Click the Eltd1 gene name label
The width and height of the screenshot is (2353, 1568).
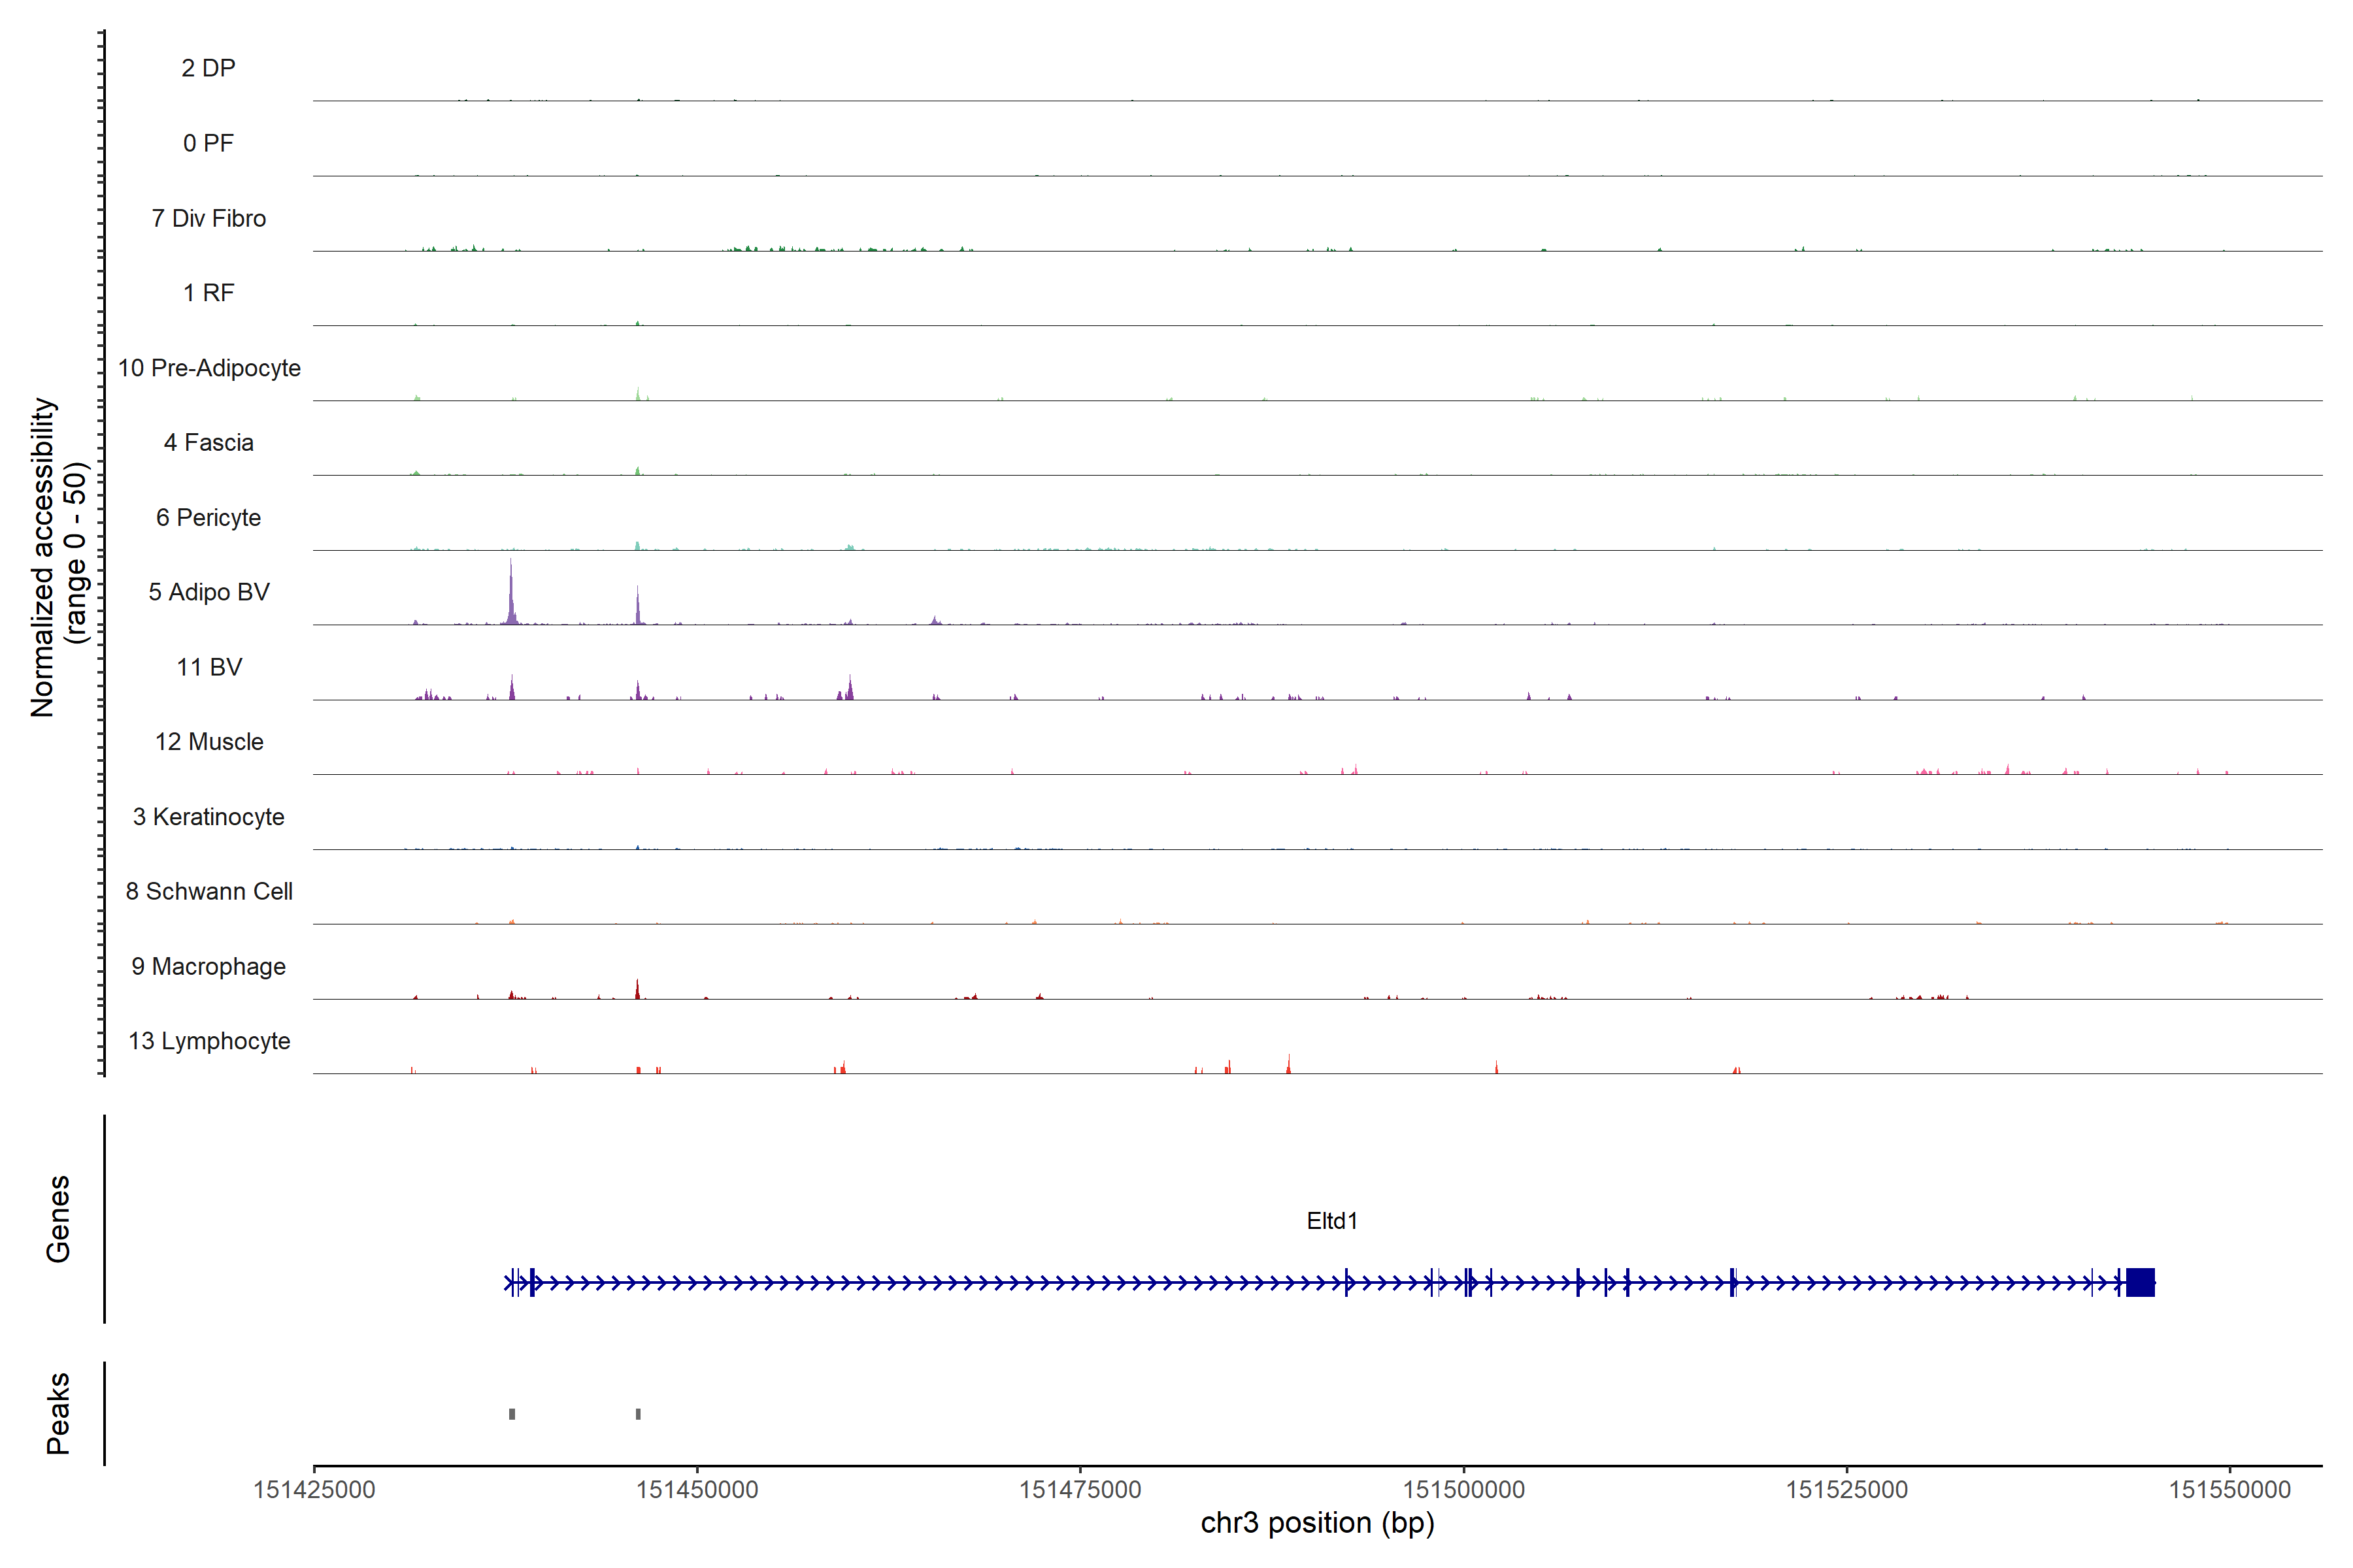click(1331, 1221)
